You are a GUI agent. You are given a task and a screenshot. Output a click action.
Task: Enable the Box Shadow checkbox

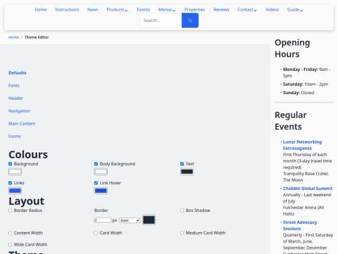click(x=182, y=211)
